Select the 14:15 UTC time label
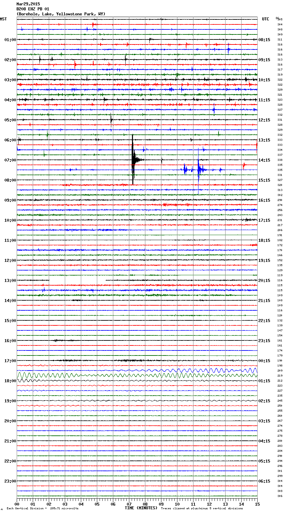The height and width of the screenshot is (513, 284). [x=264, y=160]
